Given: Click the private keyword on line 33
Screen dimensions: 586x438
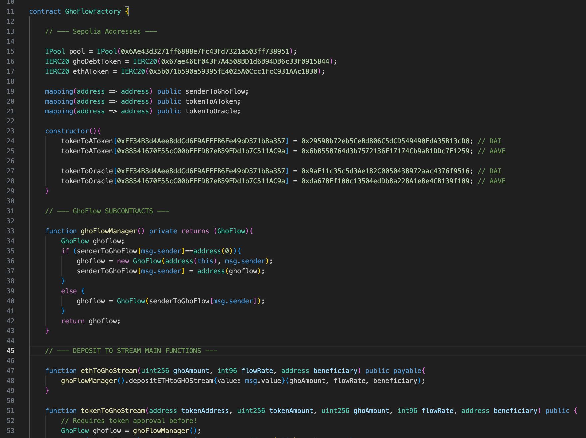Looking at the screenshot, I should (x=163, y=231).
